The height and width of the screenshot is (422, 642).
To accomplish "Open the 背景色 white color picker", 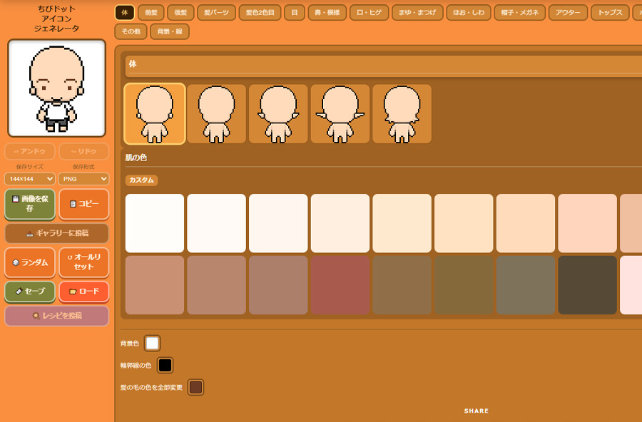I will [x=153, y=343].
